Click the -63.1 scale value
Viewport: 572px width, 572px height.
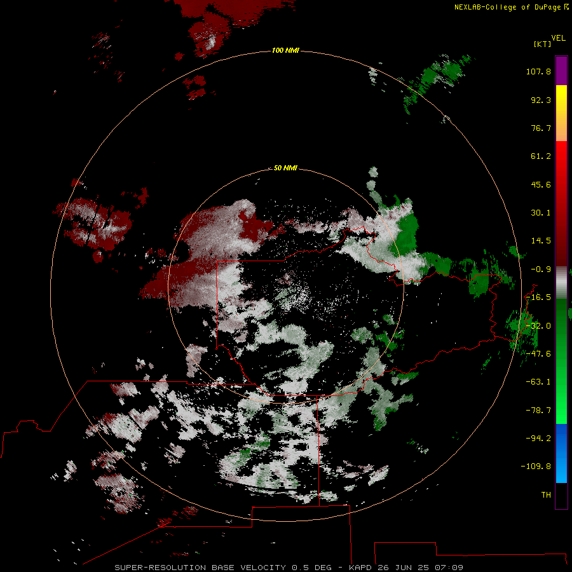538,382
